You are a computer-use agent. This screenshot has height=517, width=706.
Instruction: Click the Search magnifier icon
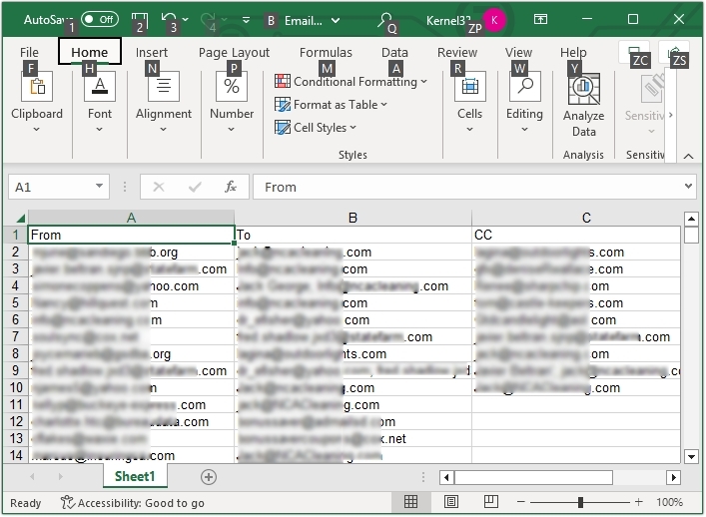click(x=385, y=20)
